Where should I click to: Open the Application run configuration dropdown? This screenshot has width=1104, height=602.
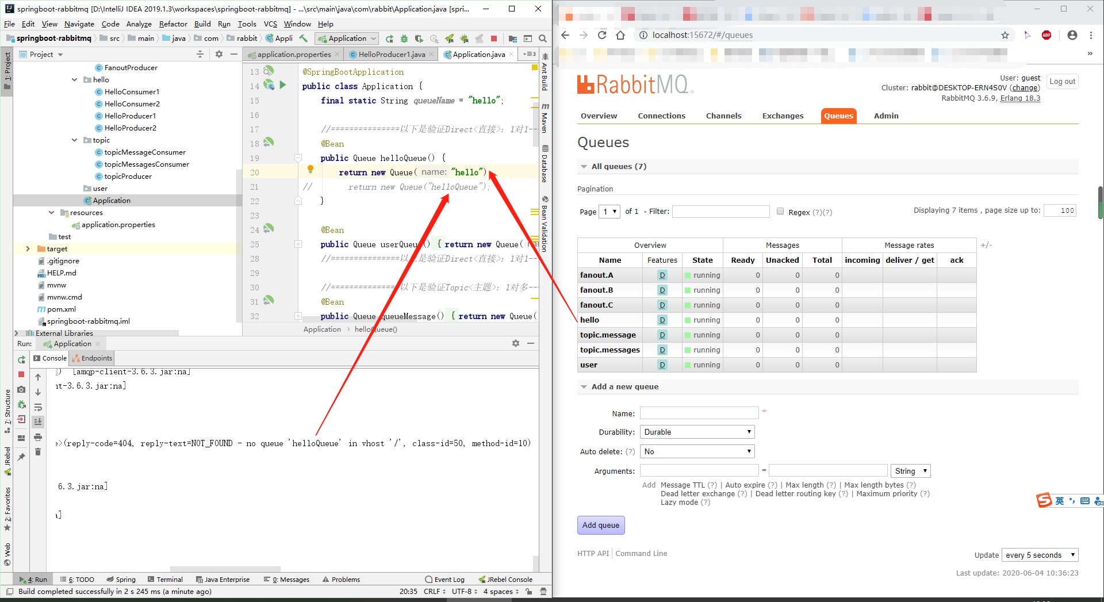347,38
